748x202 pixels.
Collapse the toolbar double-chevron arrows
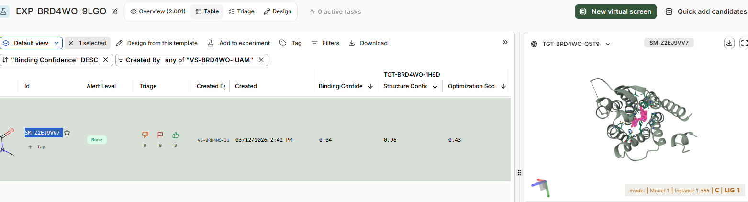[x=505, y=42]
